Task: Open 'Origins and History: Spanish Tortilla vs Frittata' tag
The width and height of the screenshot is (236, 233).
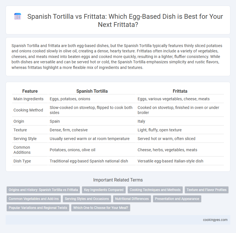Action: point(43,190)
